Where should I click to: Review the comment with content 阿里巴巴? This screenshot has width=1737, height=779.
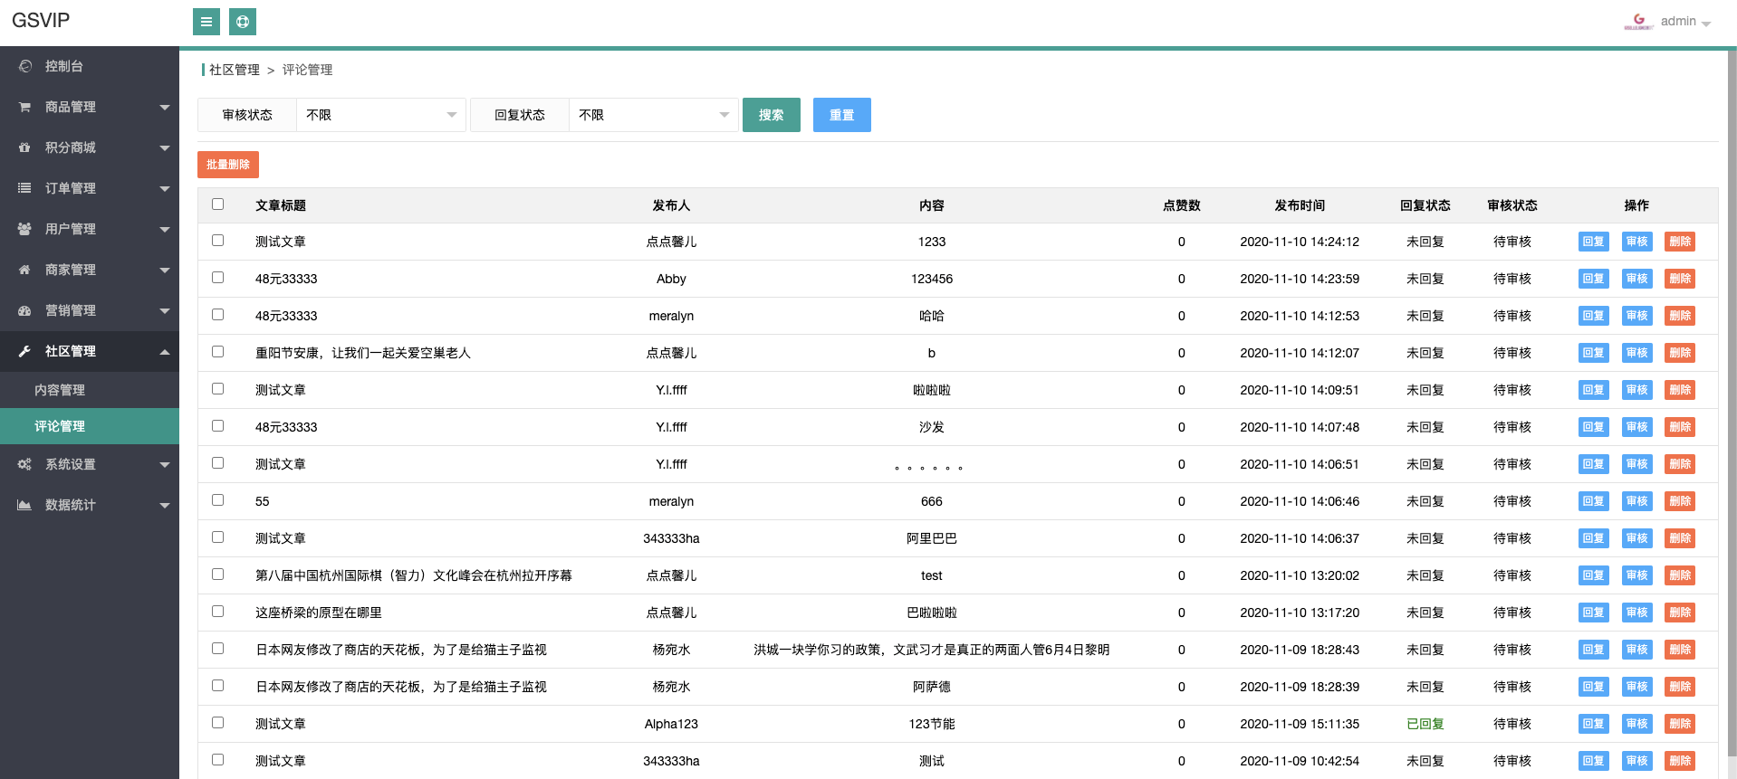[1636, 538]
